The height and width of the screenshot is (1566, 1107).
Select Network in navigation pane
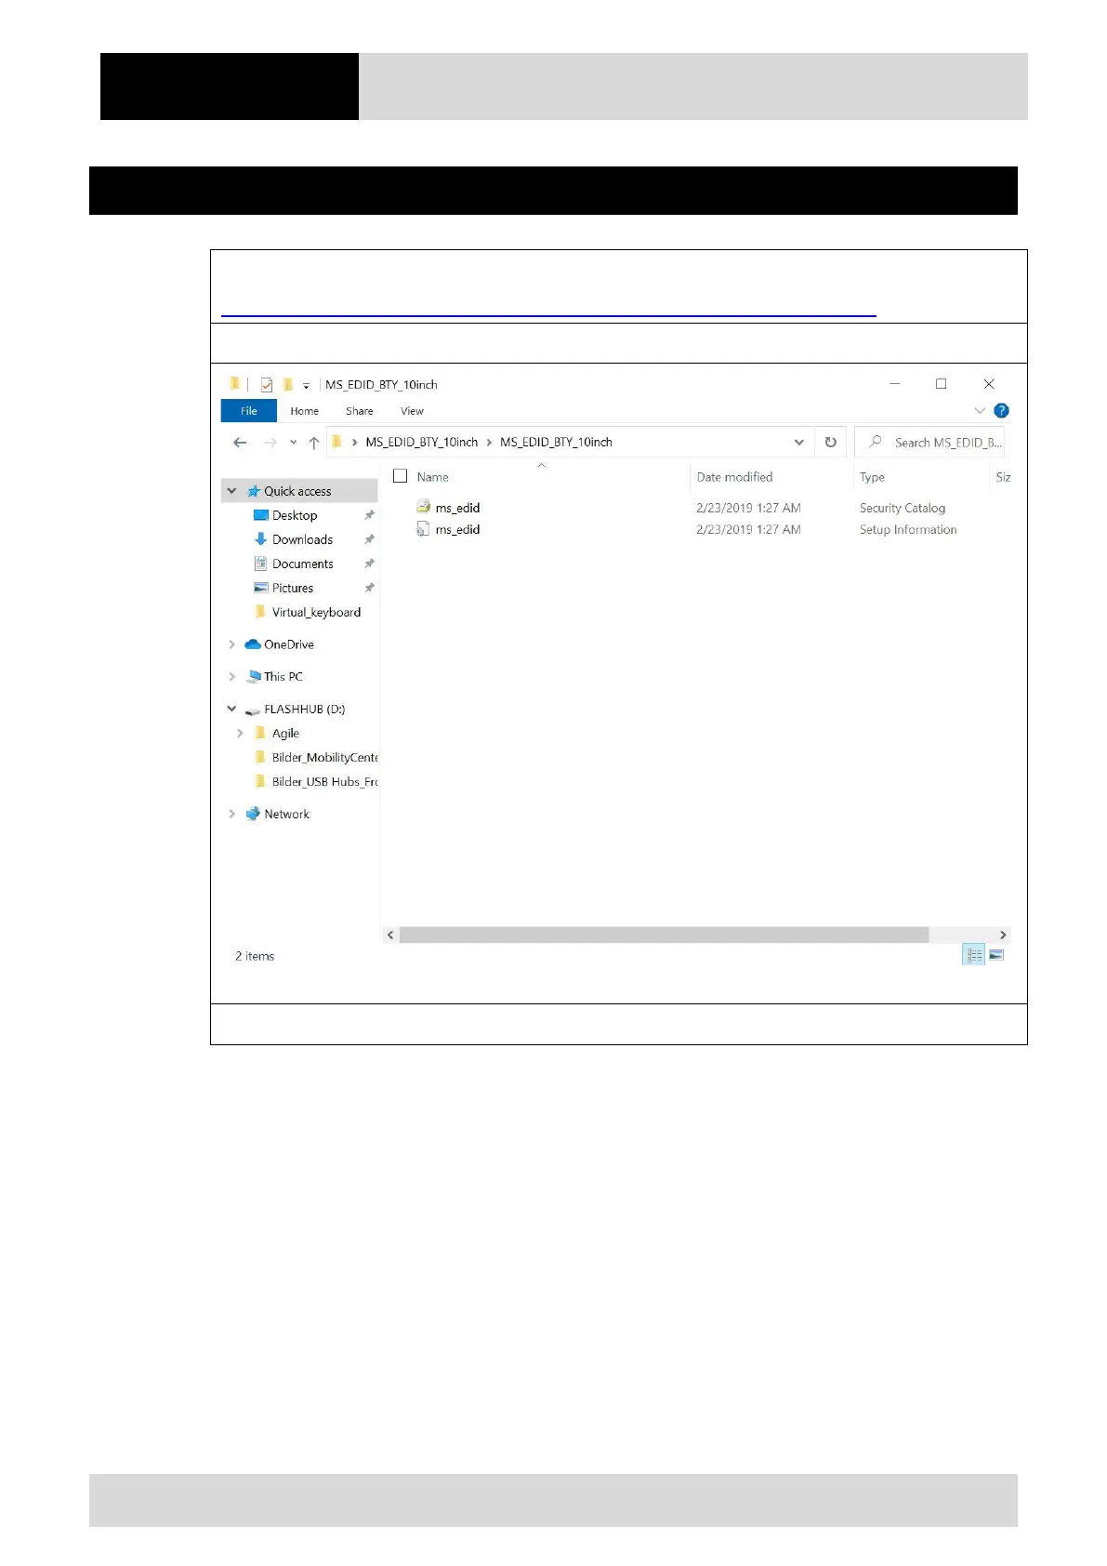[286, 814]
